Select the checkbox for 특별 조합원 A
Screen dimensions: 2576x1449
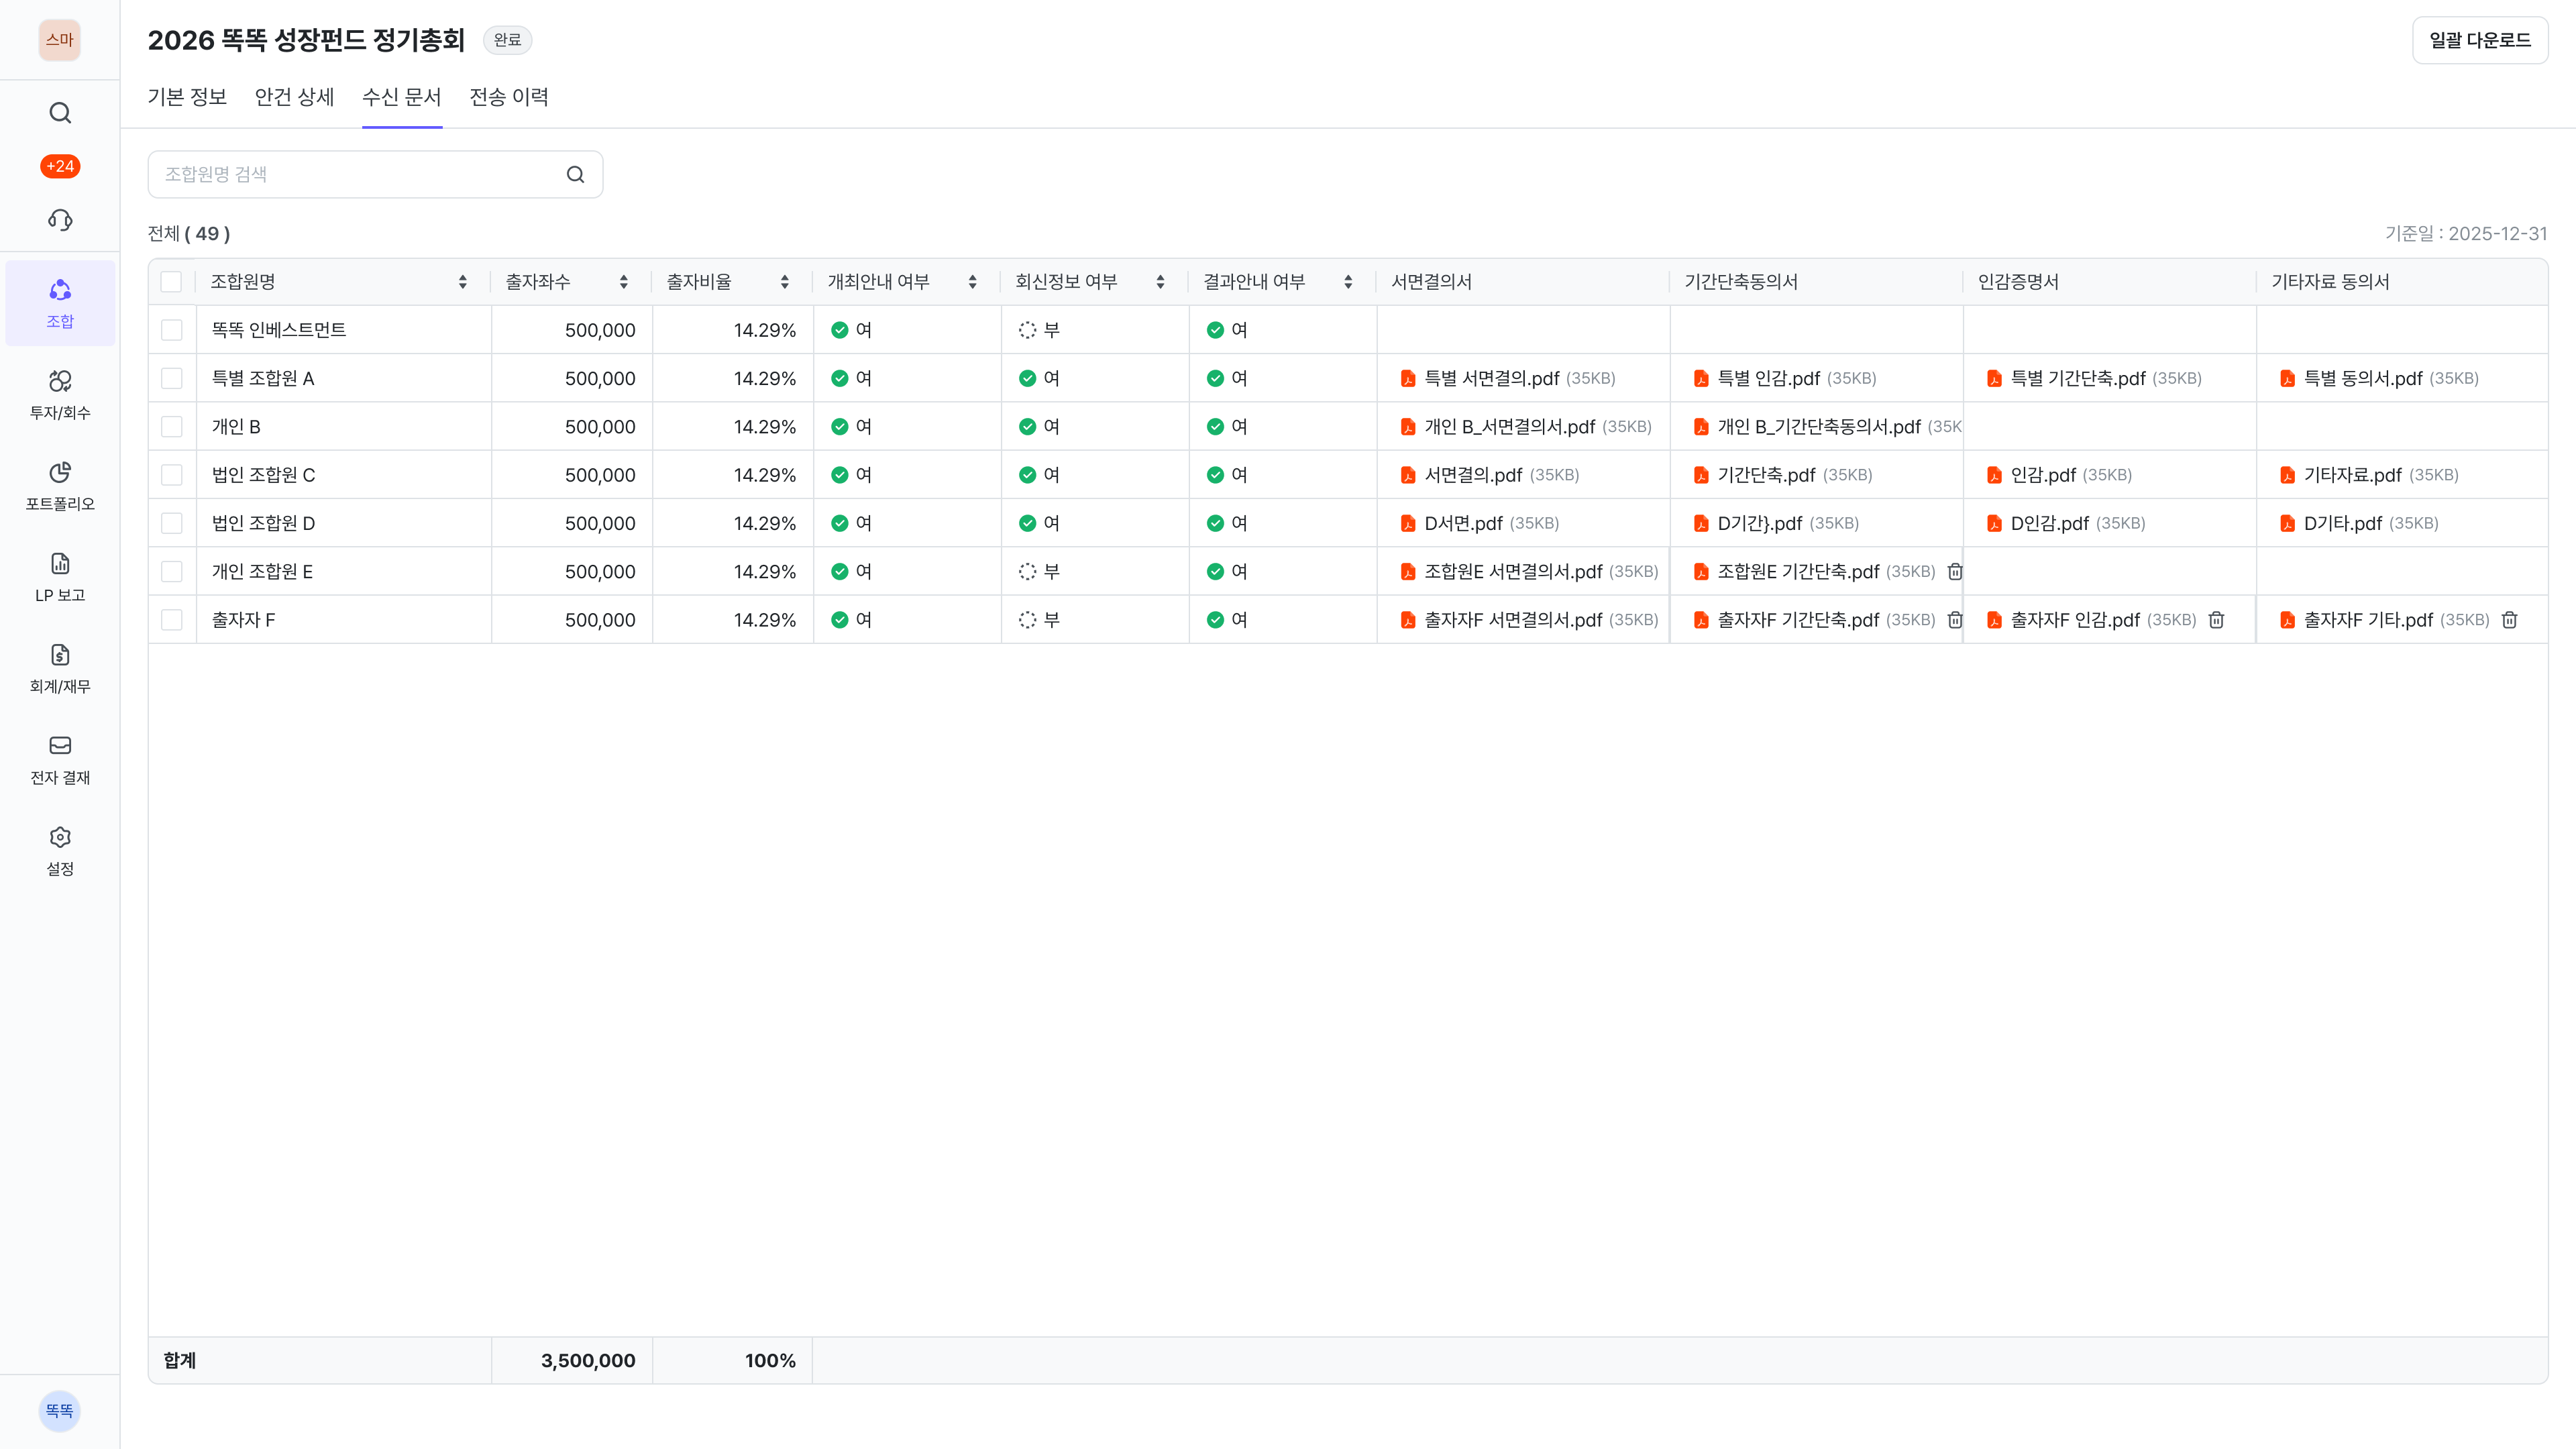point(172,378)
